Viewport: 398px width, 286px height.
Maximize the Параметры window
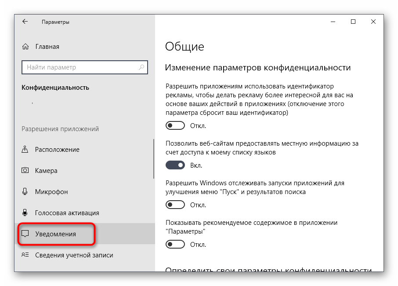[353, 22]
